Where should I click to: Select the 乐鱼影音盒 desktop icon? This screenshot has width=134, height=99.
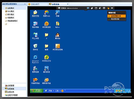coord(35,81)
